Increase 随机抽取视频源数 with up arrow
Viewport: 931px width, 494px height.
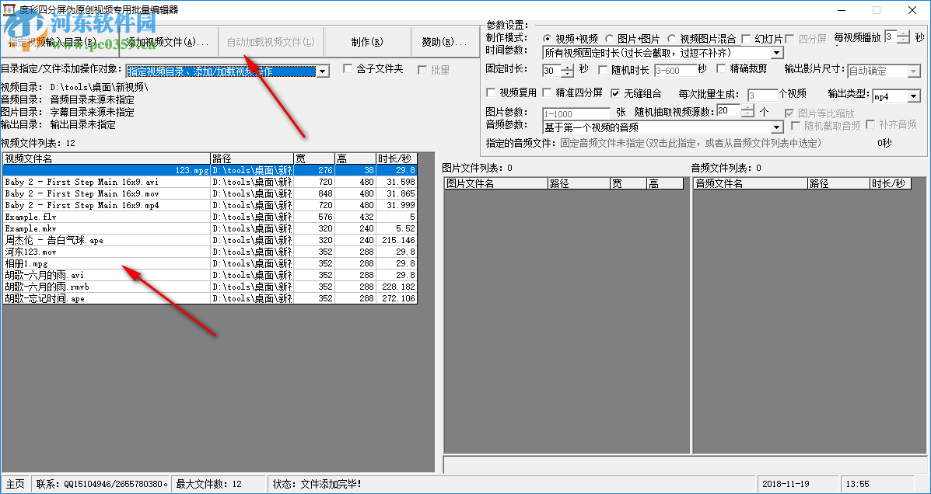pyautogui.click(x=748, y=107)
